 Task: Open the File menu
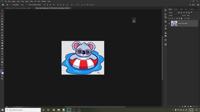6,1
